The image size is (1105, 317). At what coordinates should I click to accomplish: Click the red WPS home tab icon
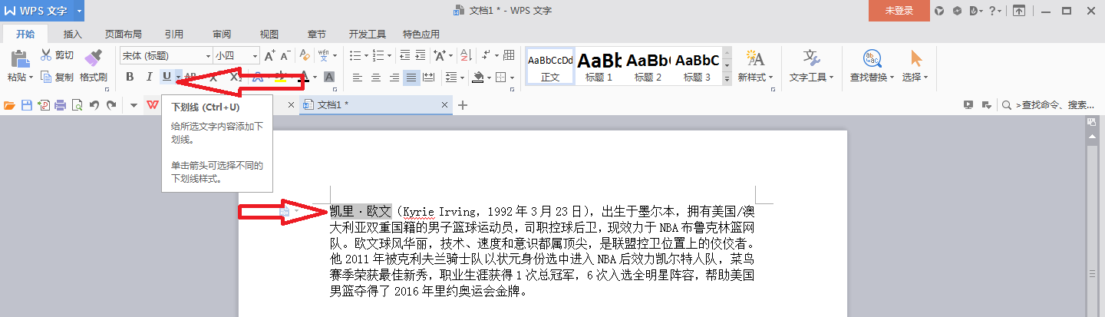[x=153, y=105]
